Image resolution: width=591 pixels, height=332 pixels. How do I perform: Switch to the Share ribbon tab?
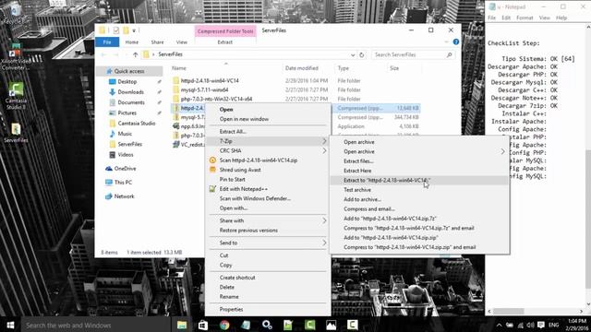(157, 42)
